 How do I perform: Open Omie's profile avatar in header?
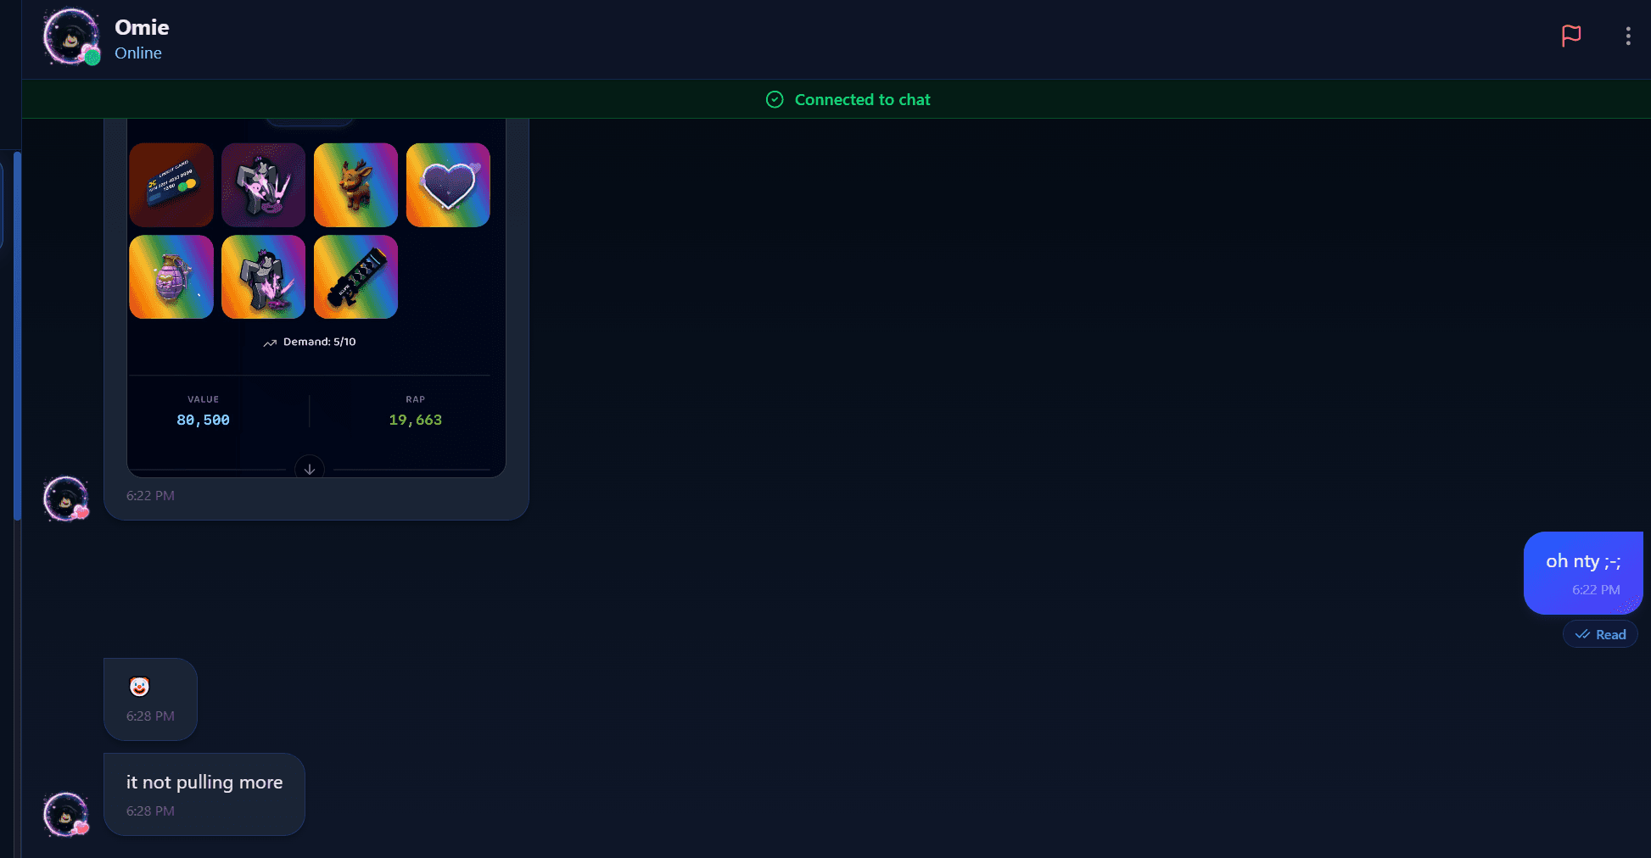point(71,37)
